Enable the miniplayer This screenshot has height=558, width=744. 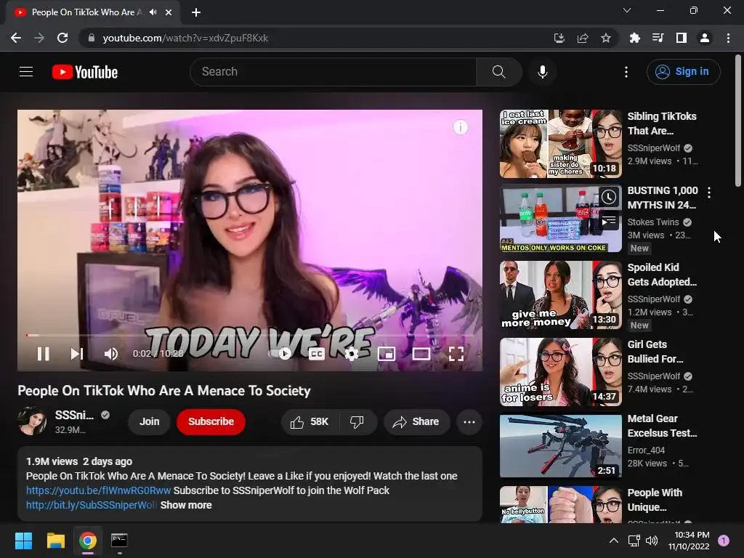387,354
